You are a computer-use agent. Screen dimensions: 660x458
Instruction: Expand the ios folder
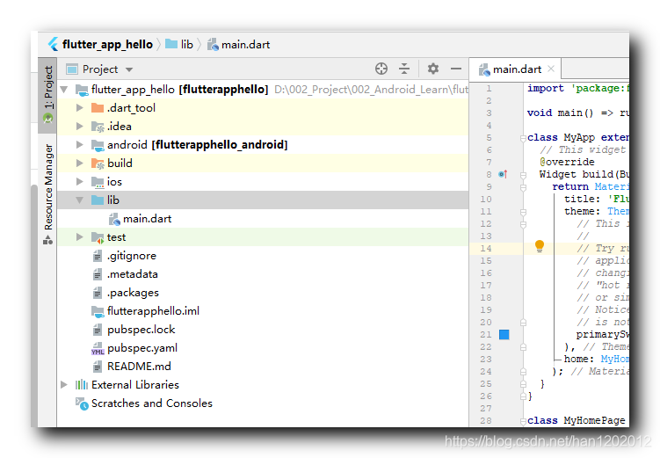tap(80, 181)
